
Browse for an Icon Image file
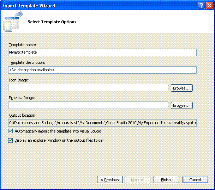pyautogui.click(x=182, y=88)
